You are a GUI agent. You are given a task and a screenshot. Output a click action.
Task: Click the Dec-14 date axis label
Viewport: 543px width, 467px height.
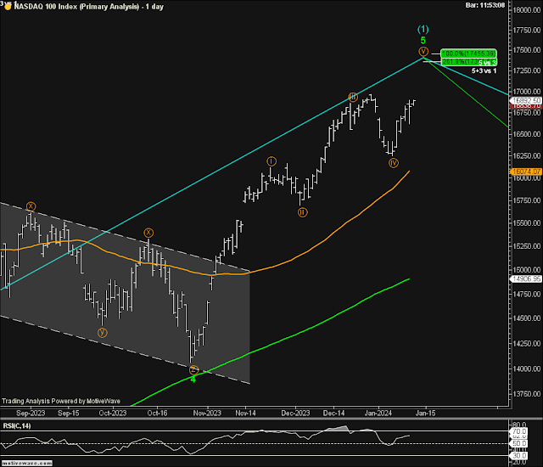[333, 413]
